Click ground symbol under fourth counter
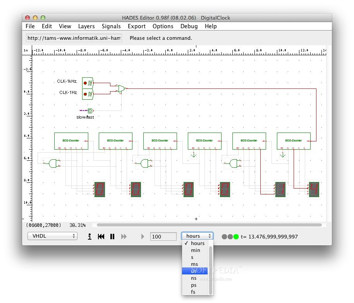The width and height of the screenshot is (354, 303). tap(194, 155)
